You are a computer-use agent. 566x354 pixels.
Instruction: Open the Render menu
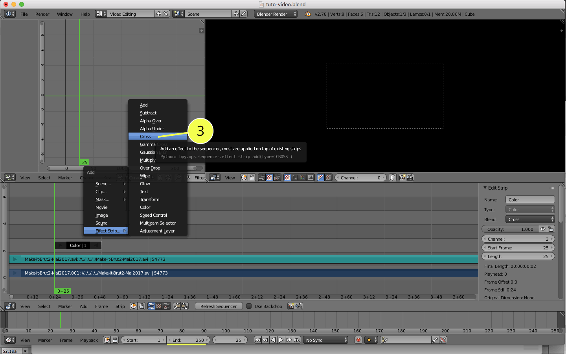pos(42,14)
